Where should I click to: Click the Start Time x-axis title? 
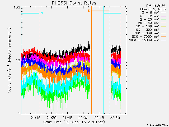click(74, 122)
